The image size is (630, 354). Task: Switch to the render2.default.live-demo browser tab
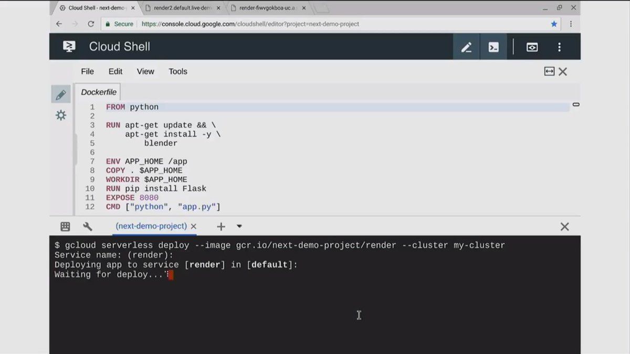tap(181, 8)
